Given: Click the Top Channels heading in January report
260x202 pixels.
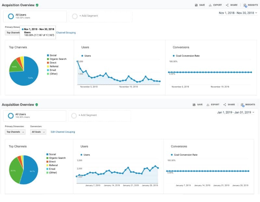Looking at the screenshot, I should tap(18, 147).
